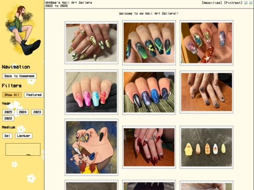Click the first broken image icon after Pintrest
The height and width of the screenshot is (190, 254).
pos(246,3)
